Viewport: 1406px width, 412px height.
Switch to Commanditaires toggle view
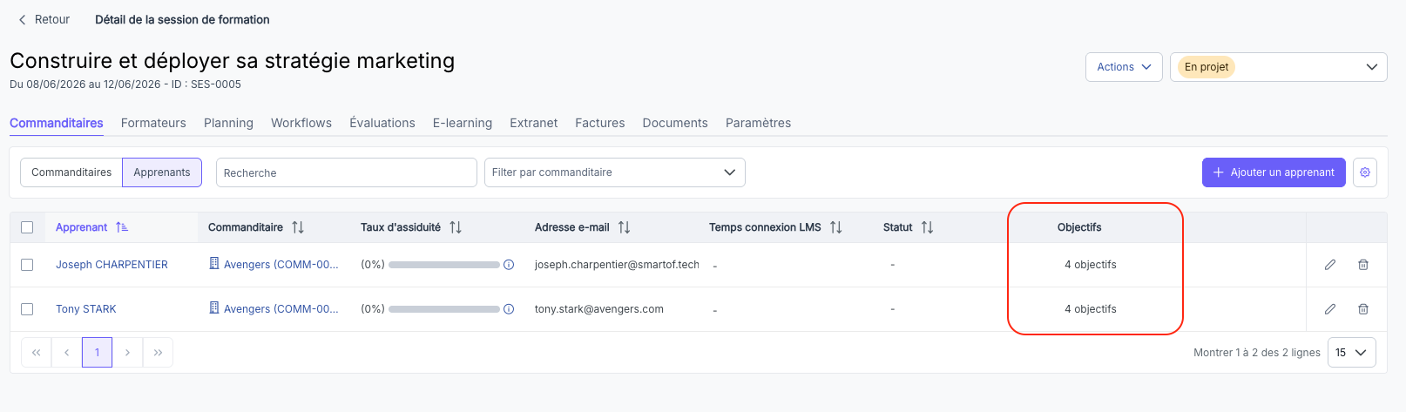click(x=71, y=172)
